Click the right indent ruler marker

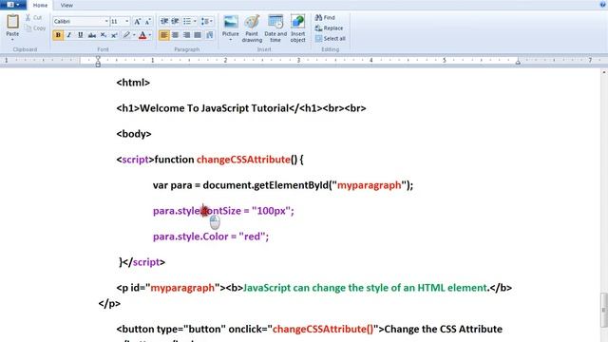(518, 62)
